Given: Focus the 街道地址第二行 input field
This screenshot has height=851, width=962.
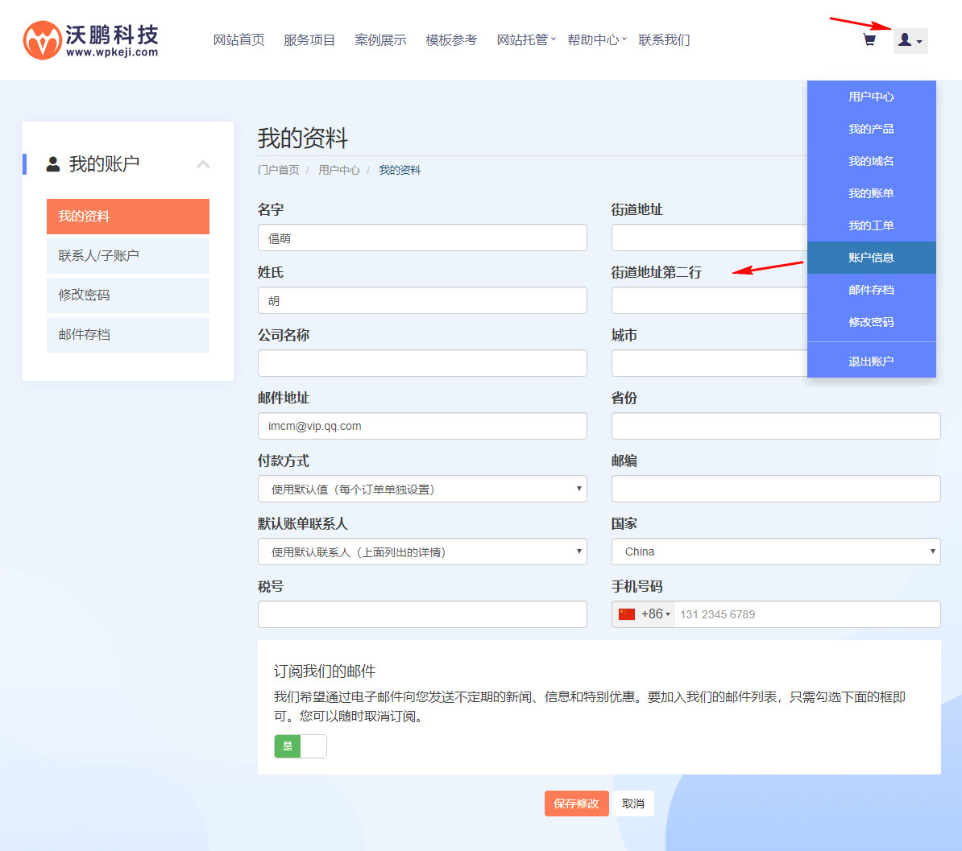Looking at the screenshot, I should 709,300.
